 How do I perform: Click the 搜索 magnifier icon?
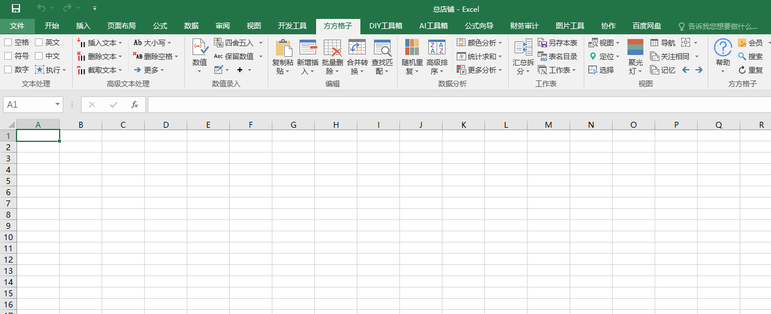point(742,56)
